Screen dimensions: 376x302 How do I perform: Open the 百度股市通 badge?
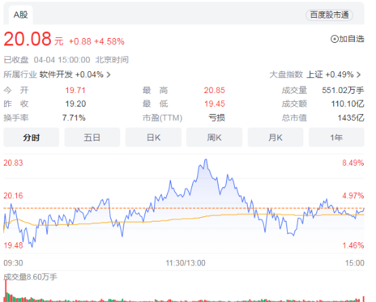click(x=329, y=15)
